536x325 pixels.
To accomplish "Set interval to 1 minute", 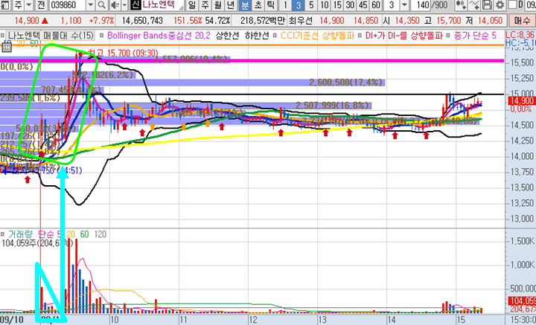I will 285,5.
